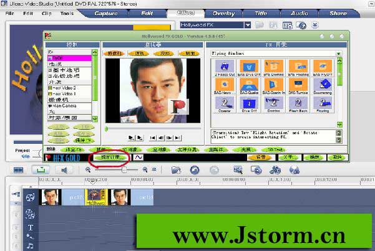Click the control tree scrollbar up arrow
Screen dimensions: 375x251
(95, 52)
